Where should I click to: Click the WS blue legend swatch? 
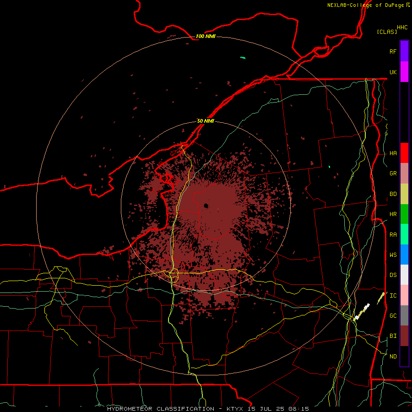[404, 255]
